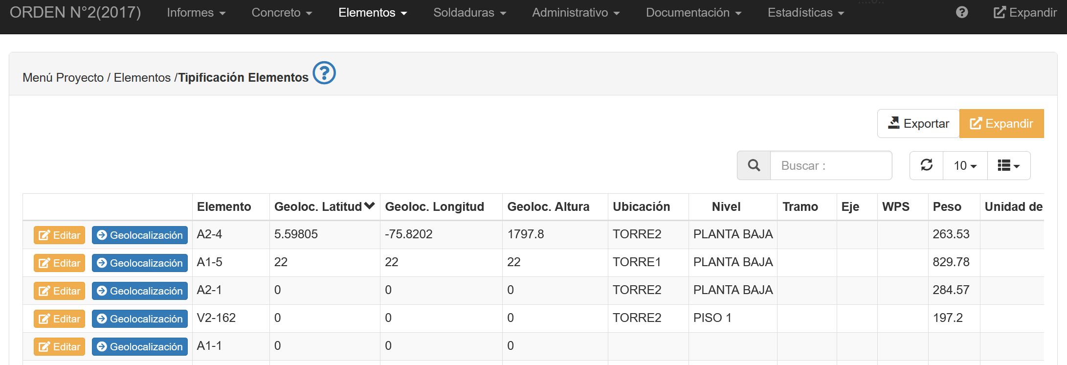
Task: Open the Elementos menu
Action: tap(373, 13)
